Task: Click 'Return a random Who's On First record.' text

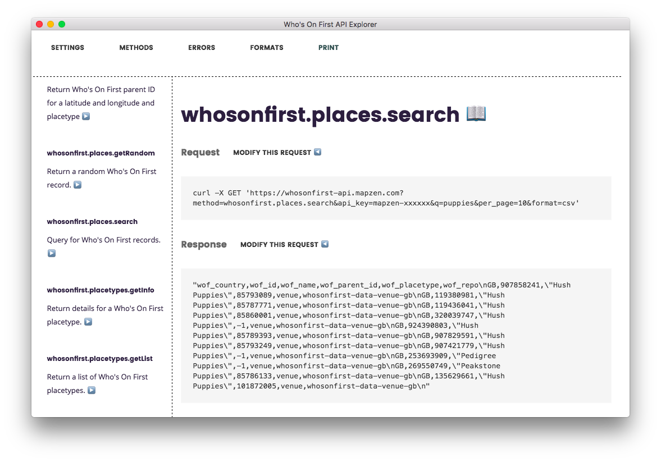Action: (x=102, y=178)
